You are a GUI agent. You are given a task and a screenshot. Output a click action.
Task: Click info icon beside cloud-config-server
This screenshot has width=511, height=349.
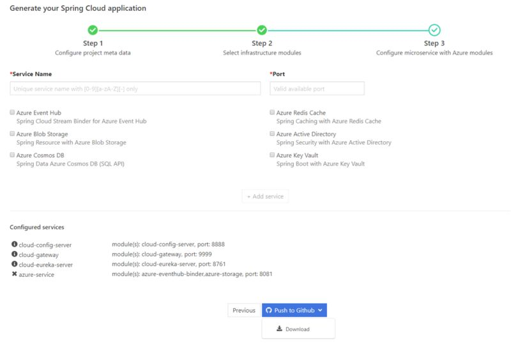click(14, 244)
